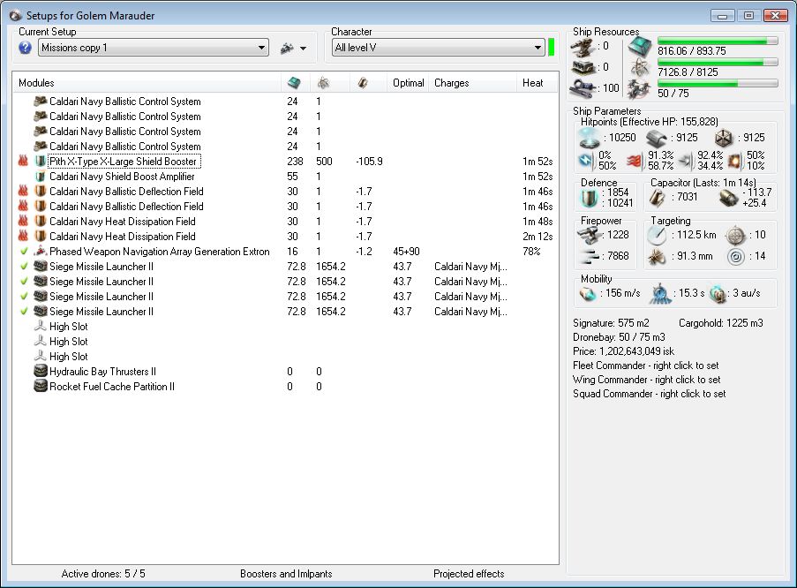Screen dimensions: 797x588
Task: Toggle overheat on Pith X-Type Shield Booster
Action: pyautogui.click(x=23, y=162)
